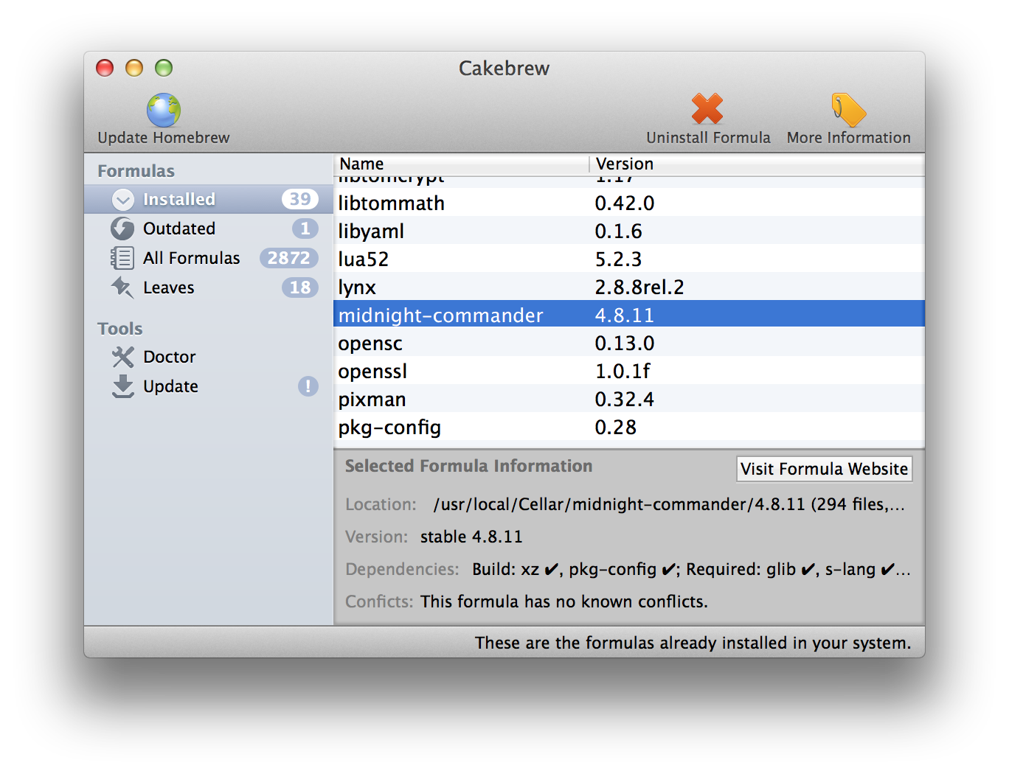This screenshot has height=774, width=1009.
Task: Open the All Formulas list icon
Action: coord(122,258)
